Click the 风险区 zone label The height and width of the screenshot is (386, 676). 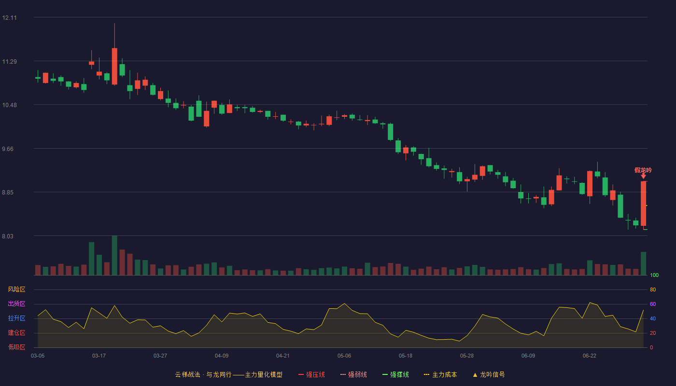coord(16,289)
